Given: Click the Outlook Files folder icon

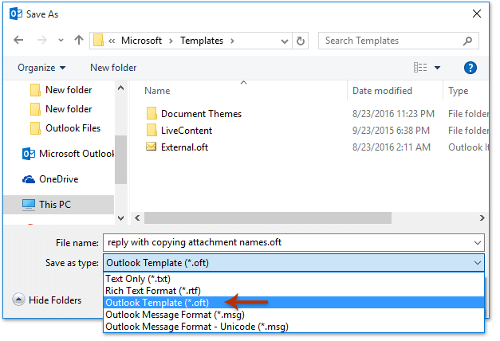Looking at the screenshot, I should click(35, 128).
